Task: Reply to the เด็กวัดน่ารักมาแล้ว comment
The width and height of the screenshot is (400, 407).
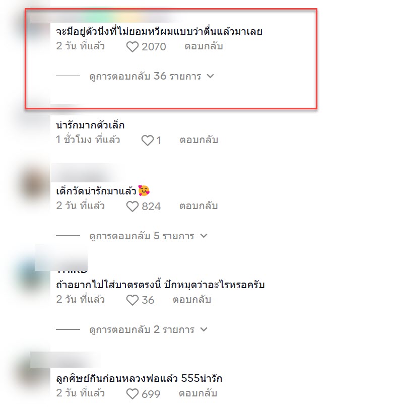Action: tap(198, 206)
